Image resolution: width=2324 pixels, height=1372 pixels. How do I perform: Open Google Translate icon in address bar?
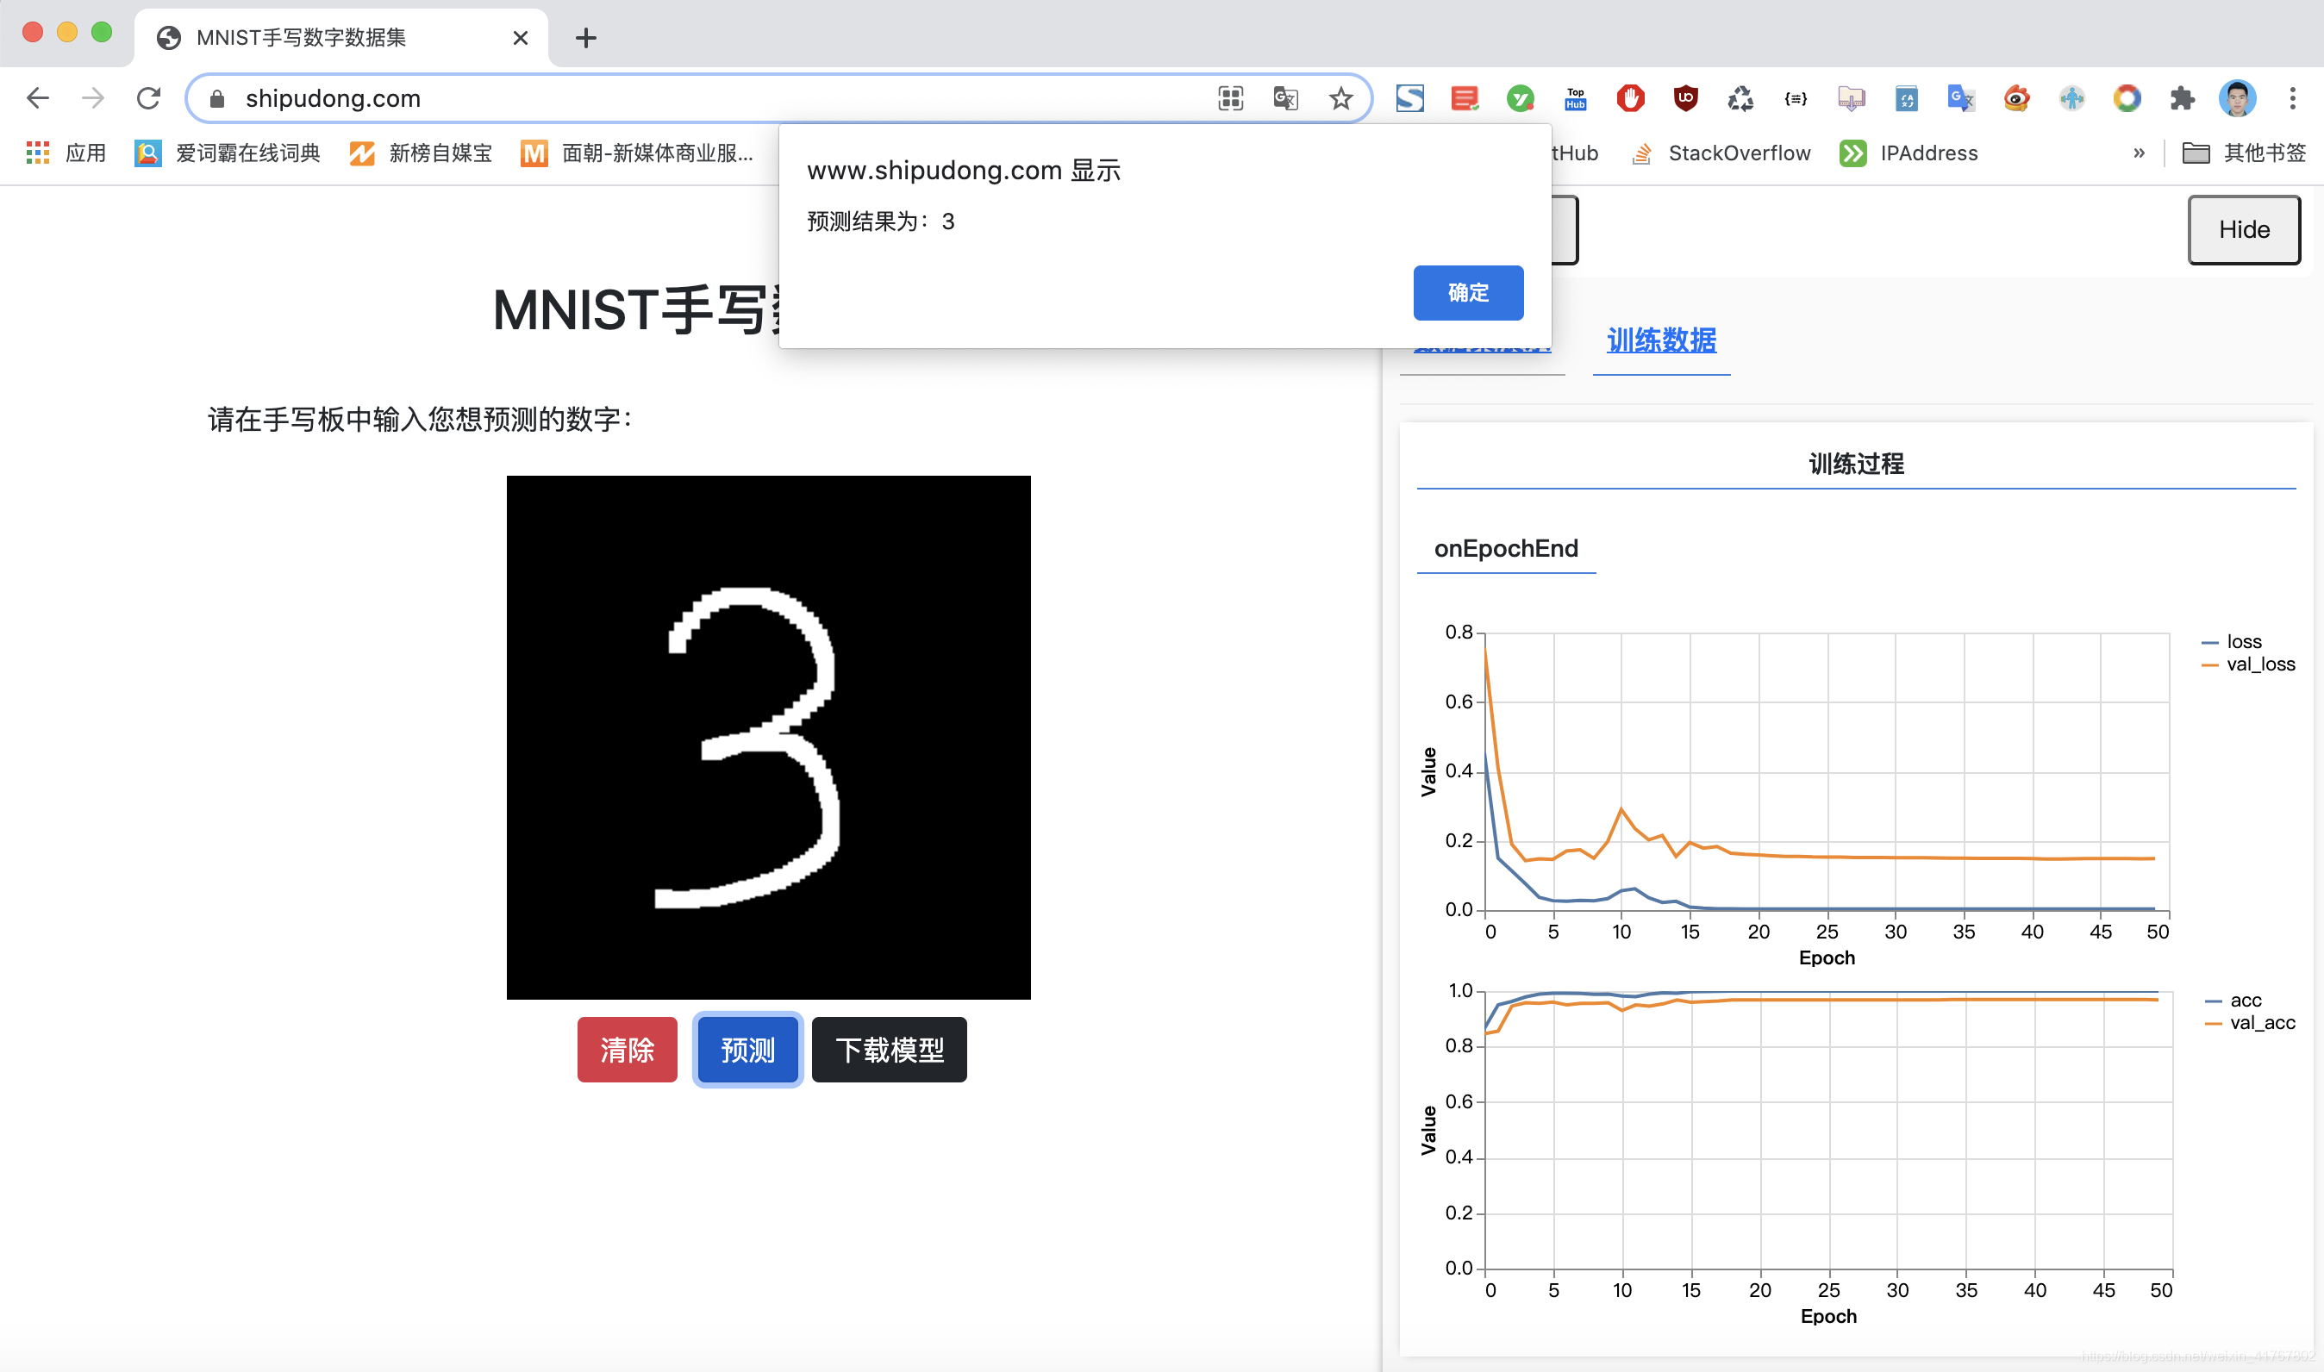click(1285, 98)
